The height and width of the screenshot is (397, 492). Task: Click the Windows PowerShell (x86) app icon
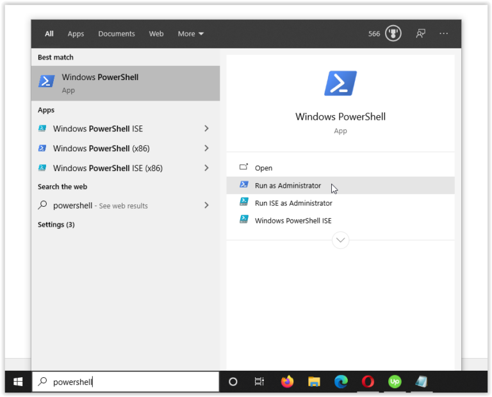pyautogui.click(x=42, y=148)
